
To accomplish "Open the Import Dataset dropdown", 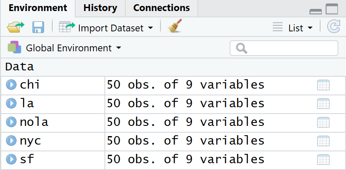I will pos(107,28).
